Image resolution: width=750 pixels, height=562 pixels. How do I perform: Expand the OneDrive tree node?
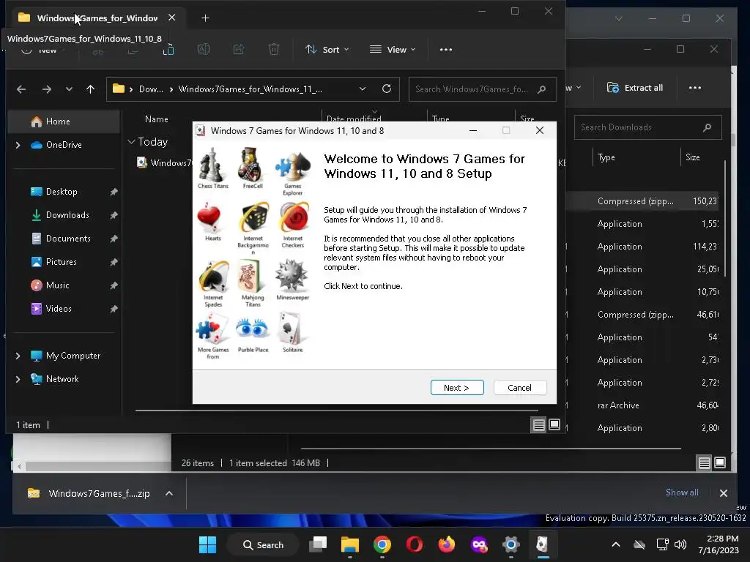coord(18,145)
